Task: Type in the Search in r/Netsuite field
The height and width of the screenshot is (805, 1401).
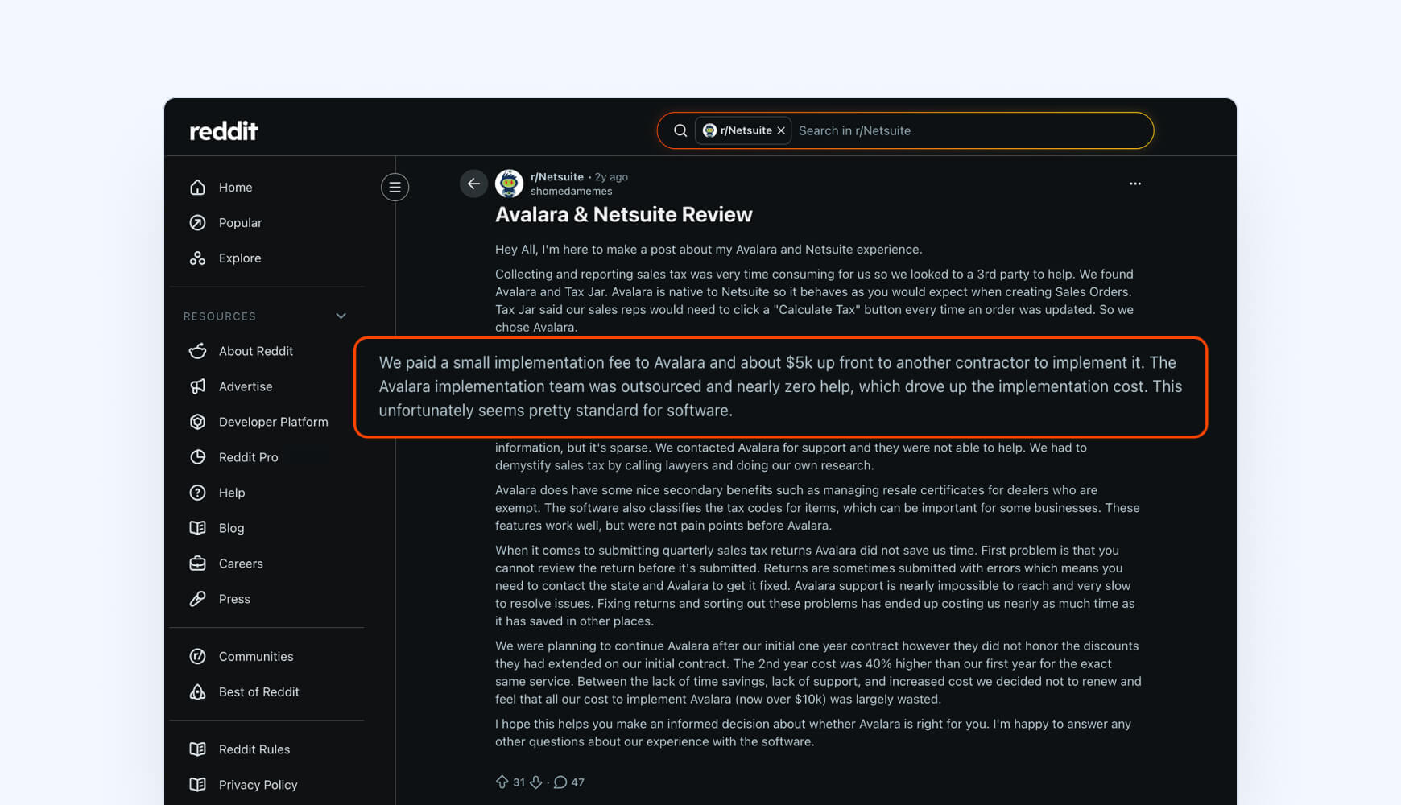Action: [x=966, y=130]
